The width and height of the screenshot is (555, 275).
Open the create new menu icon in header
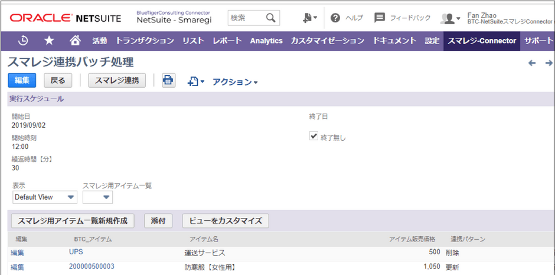coord(310,18)
